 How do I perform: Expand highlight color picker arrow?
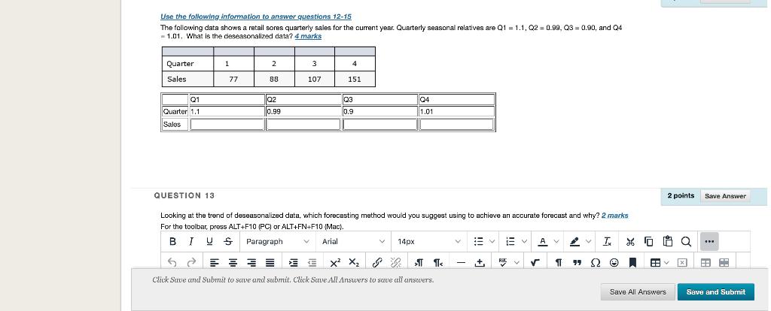(588, 241)
